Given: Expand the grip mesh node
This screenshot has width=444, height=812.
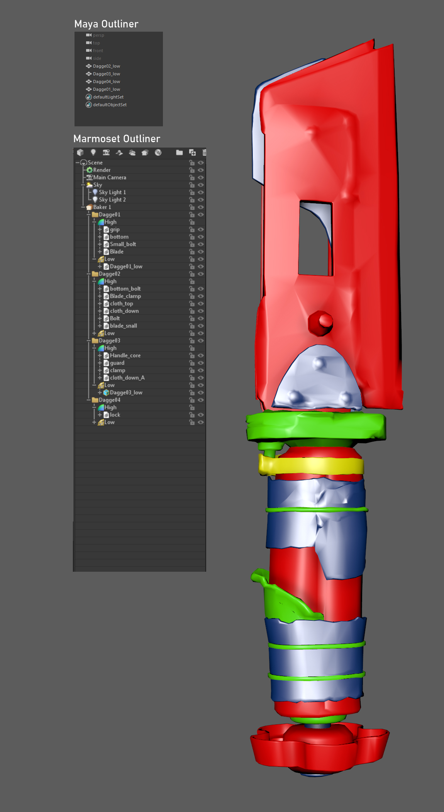Looking at the screenshot, I should coord(100,229).
